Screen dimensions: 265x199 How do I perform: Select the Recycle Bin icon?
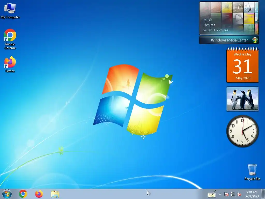(x=252, y=172)
